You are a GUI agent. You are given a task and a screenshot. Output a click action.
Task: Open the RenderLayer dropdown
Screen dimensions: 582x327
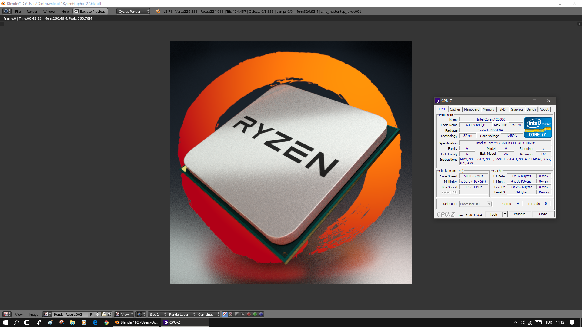182,314
